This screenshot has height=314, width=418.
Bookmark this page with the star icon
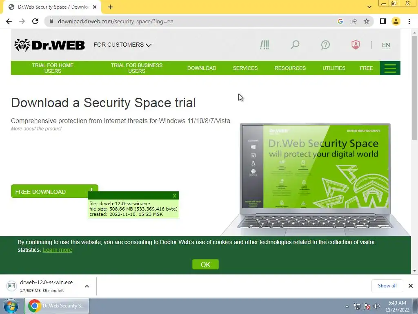(367, 21)
